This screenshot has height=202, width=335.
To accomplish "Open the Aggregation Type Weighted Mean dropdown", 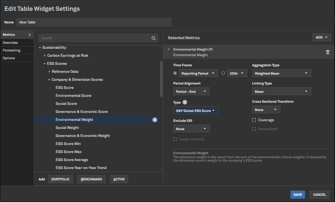I will (281, 73).
